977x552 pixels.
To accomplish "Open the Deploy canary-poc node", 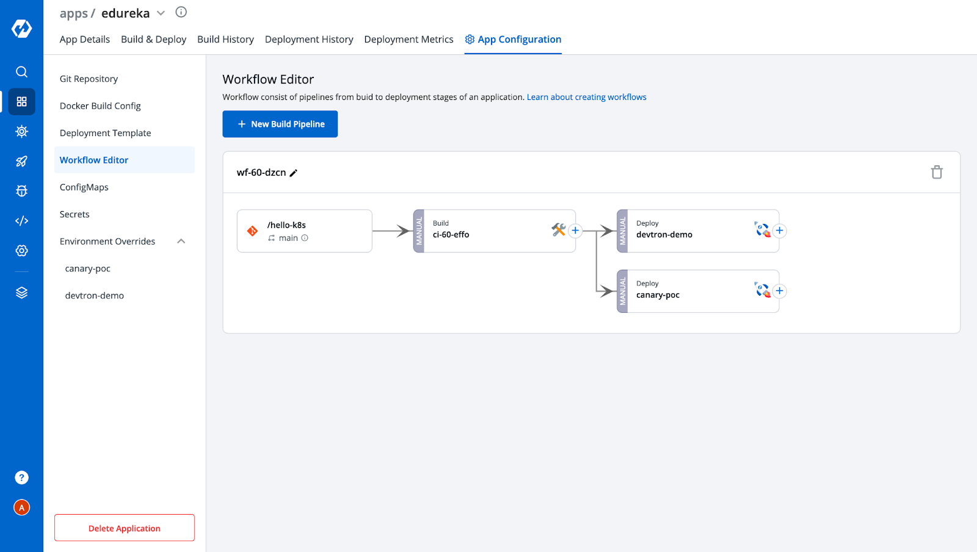I will (x=698, y=292).
